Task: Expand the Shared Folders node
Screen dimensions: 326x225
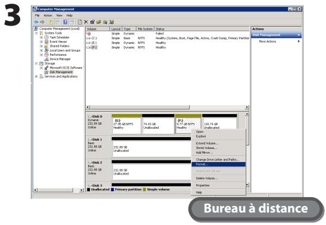Action: point(42,46)
